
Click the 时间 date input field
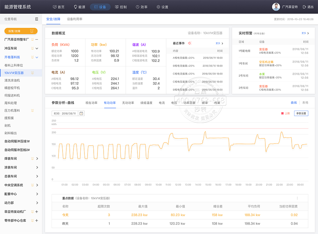65,113
